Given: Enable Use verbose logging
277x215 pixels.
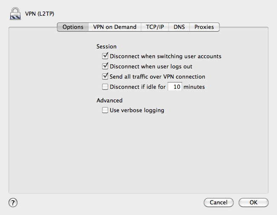Looking at the screenshot, I should point(105,110).
